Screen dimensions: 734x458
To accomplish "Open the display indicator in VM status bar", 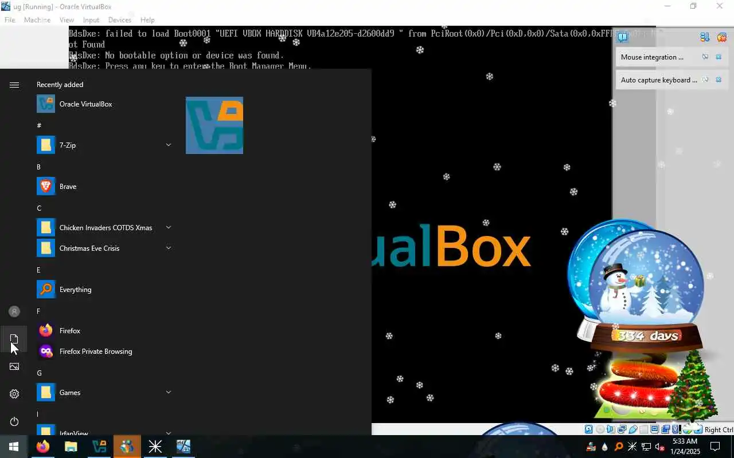I will click(655, 429).
